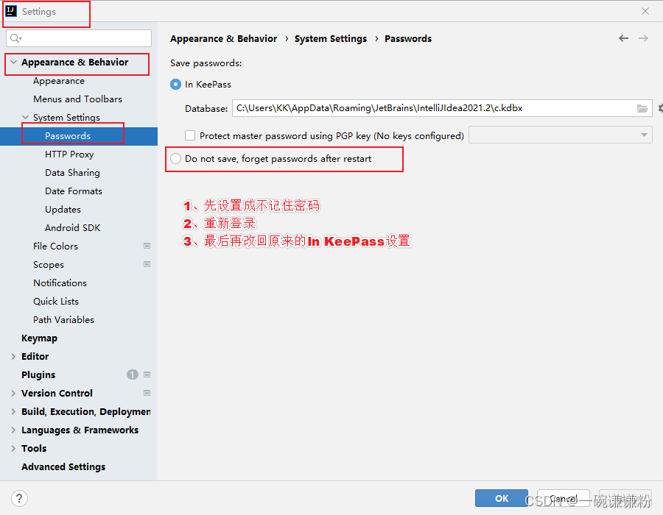Open Menus and Toolbars settings
Viewport: 663px width, 515px height.
(78, 99)
